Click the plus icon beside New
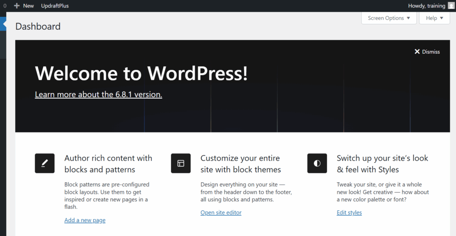This screenshot has height=236, width=456. tap(16, 6)
